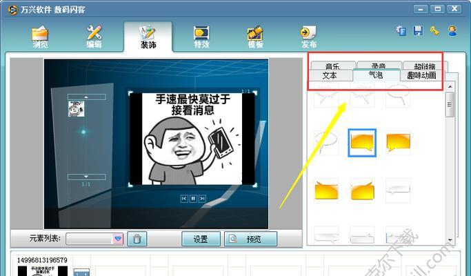471x276 pixels.
Task: Switch to the 发布 publish section
Action: pos(309,37)
